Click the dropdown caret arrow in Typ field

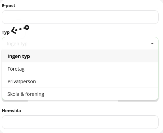click(152, 44)
